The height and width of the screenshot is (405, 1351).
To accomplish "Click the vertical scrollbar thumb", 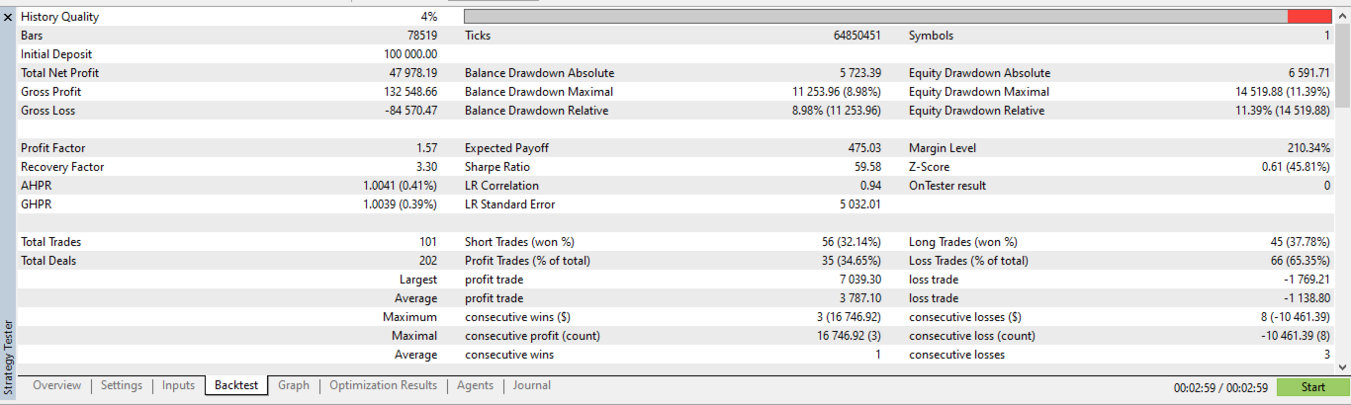I will coord(1343,64).
